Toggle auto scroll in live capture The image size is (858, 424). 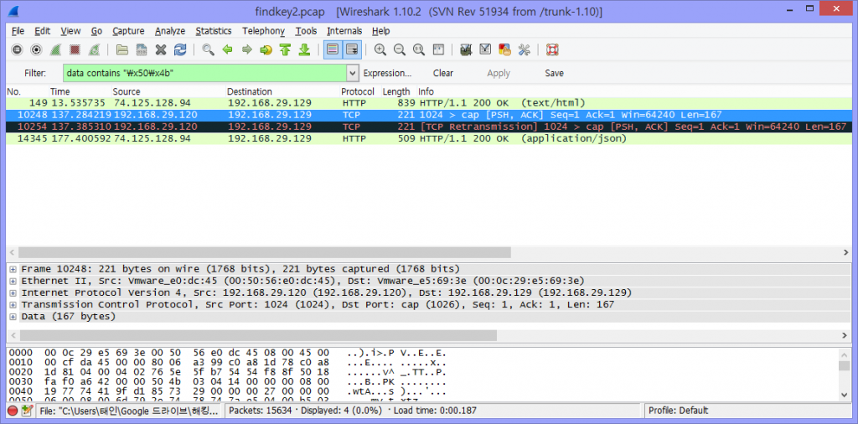(x=351, y=49)
